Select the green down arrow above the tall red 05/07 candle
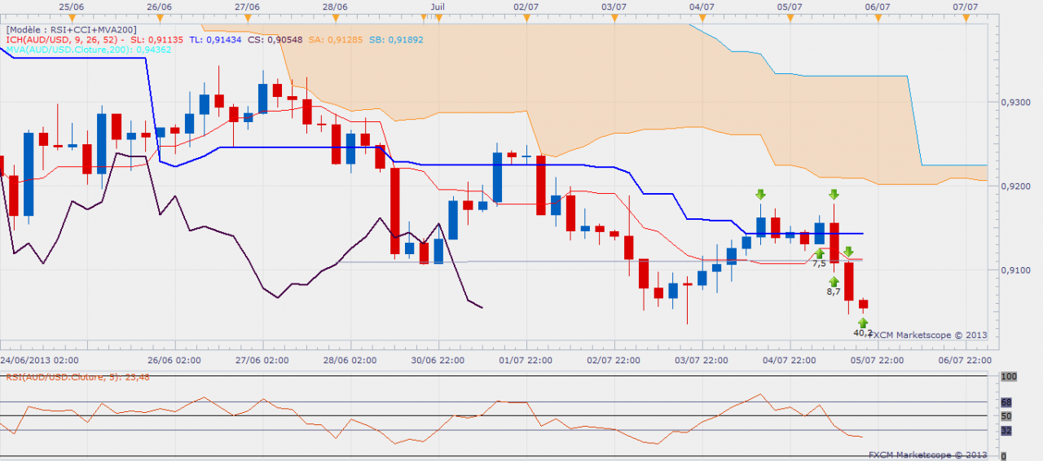Viewport: 1043px width, 461px height. pyautogui.click(x=834, y=194)
